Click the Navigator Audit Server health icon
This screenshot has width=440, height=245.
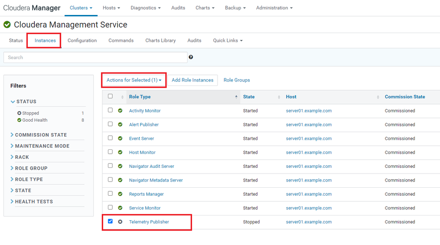click(120, 166)
